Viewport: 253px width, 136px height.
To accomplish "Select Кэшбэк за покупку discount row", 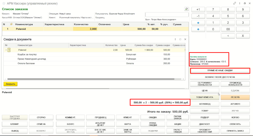I will coord(94,54).
